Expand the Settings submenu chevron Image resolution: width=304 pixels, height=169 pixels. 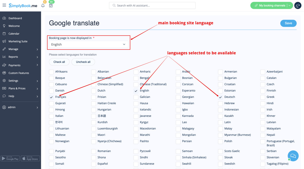[37, 81]
